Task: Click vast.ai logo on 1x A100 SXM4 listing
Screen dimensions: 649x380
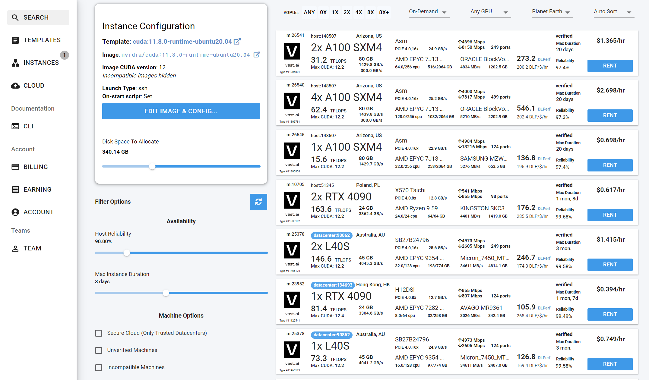Action: [x=292, y=151]
